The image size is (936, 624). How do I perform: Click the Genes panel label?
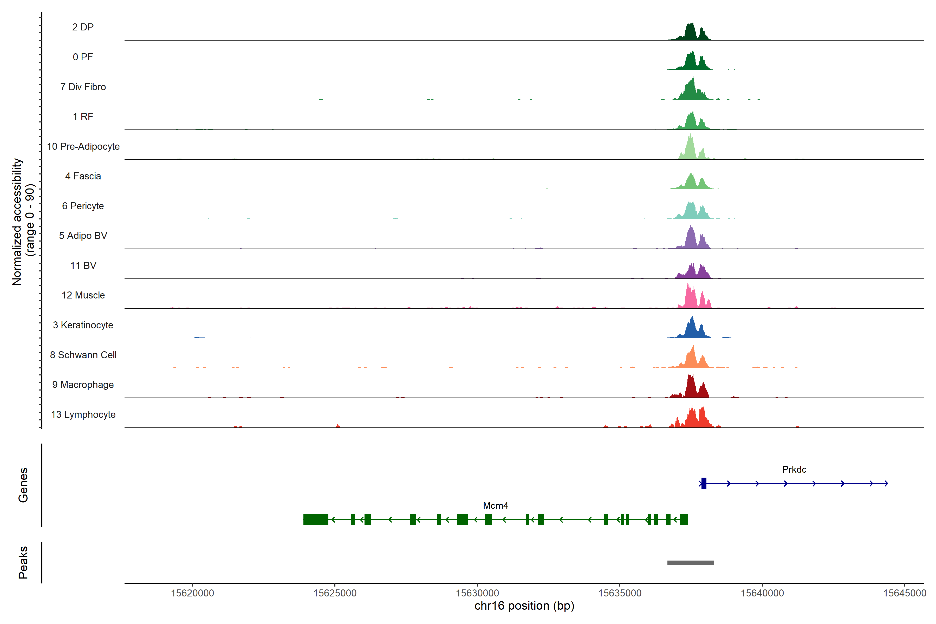23,485
